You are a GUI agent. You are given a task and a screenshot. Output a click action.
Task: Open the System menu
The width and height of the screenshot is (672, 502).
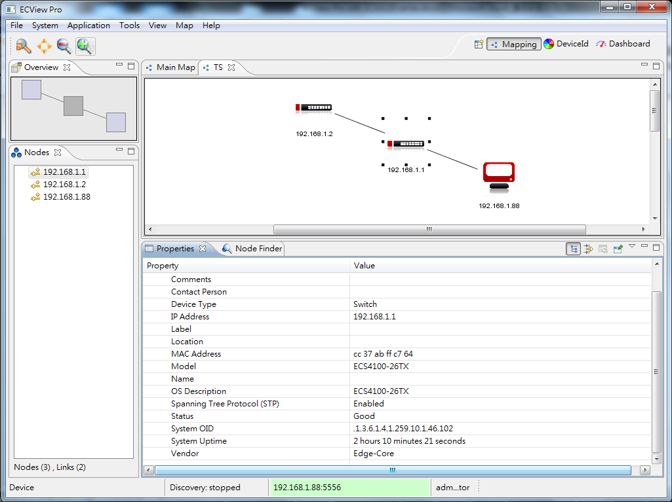point(45,26)
